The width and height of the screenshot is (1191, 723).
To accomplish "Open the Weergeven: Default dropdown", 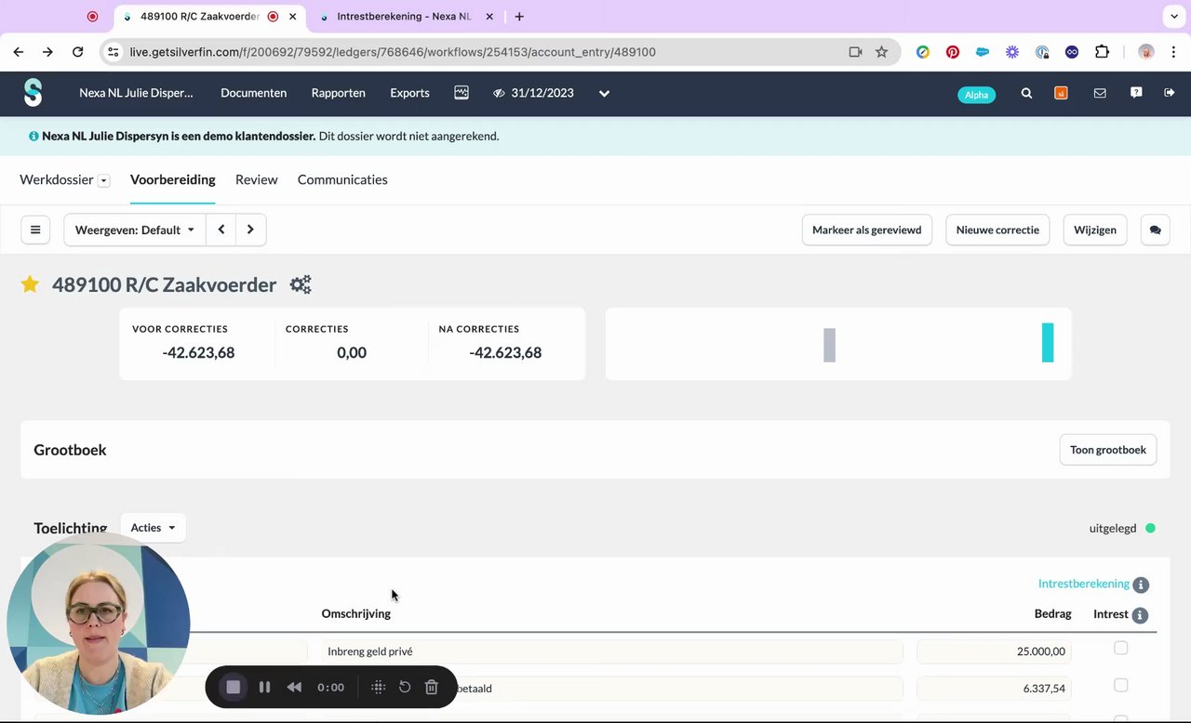I will (135, 230).
